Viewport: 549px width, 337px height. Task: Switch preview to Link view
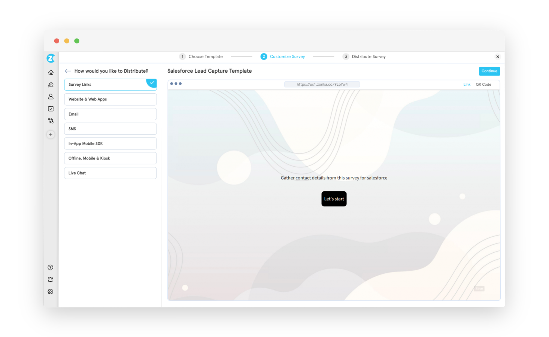pyautogui.click(x=467, y=85)
